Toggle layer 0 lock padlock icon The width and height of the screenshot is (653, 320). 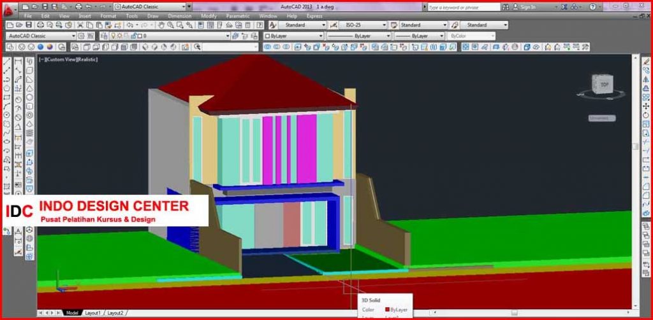coord(133,36)
